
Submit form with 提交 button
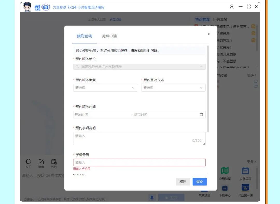point(200,182)
